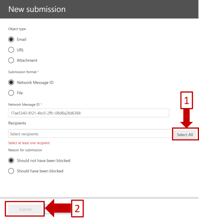Click the Recipients field label
This screenshot has width=199, height=222.
[x=17, y=123]
